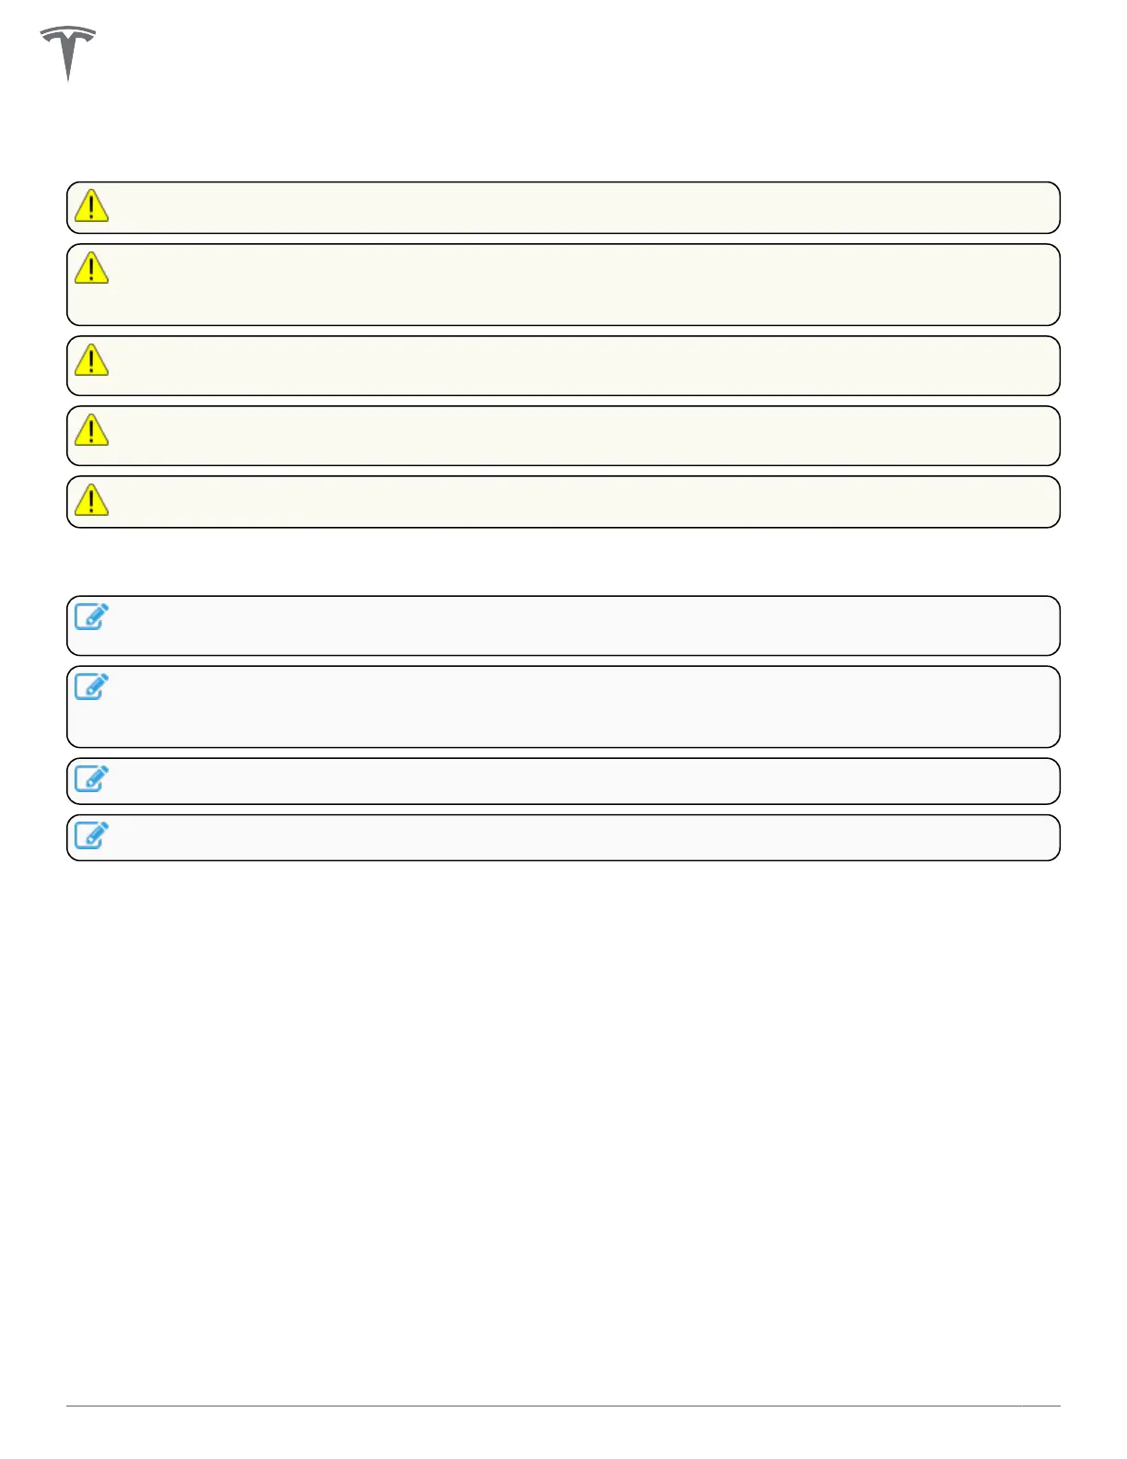Click the first blue note pencil icon
The height and width of the screenshot is (1459, 1127).
pyautogui.click(x=91, y=616)
